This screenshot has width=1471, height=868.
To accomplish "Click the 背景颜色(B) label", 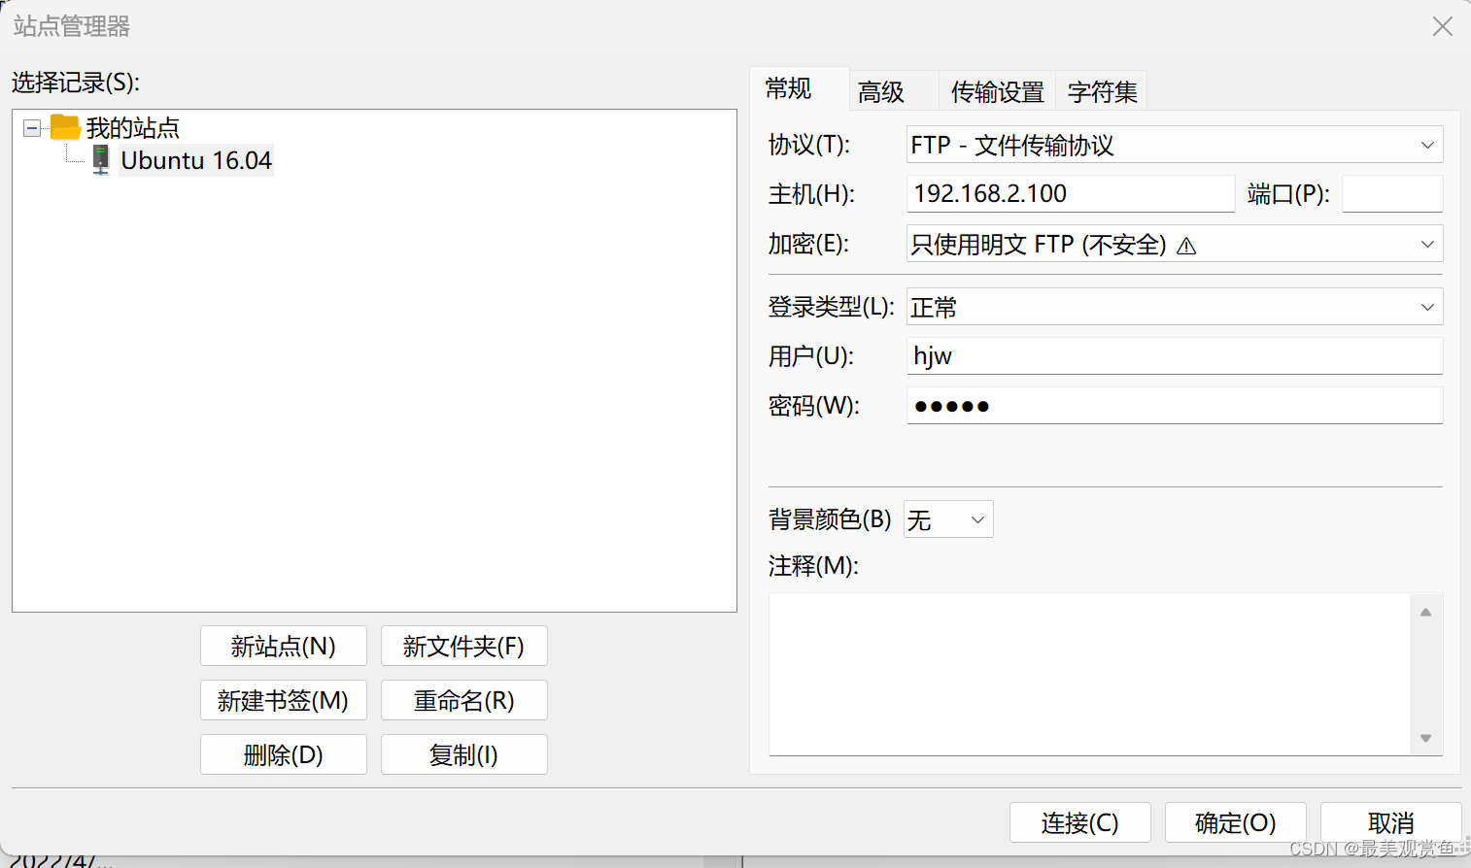I will click(x=830, y=519).
